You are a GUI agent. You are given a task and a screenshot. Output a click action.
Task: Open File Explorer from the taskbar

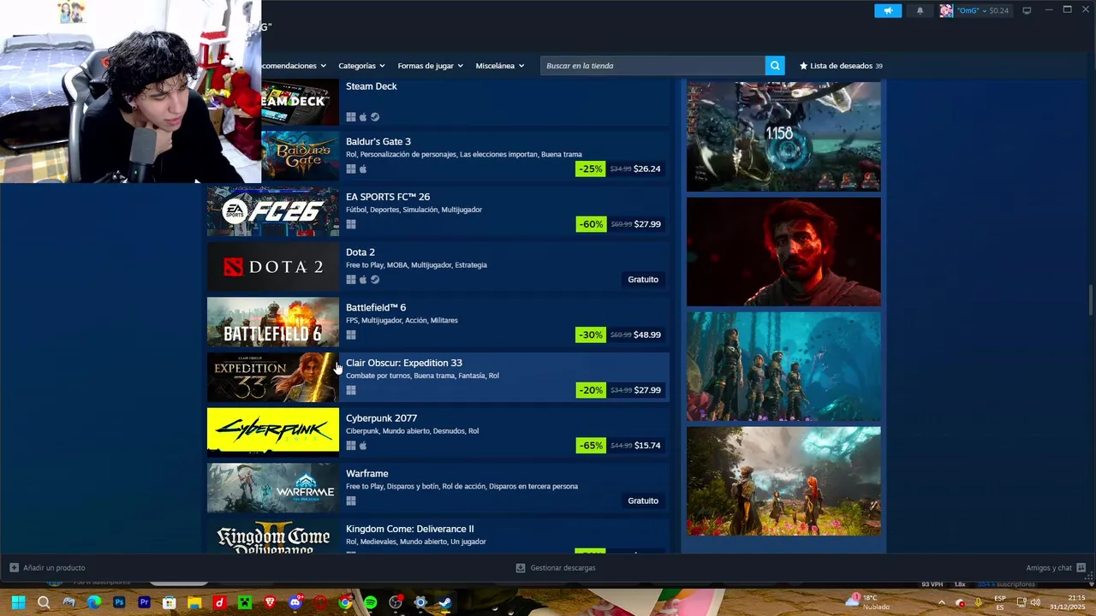pos(194,602)
